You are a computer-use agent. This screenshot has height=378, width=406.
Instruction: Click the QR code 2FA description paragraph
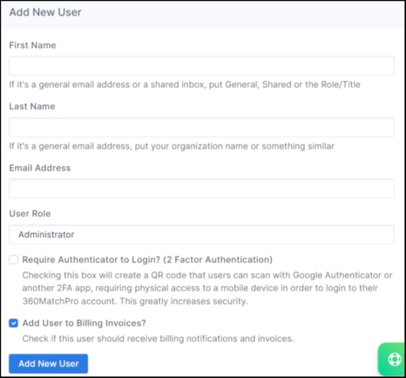point(207,288)
